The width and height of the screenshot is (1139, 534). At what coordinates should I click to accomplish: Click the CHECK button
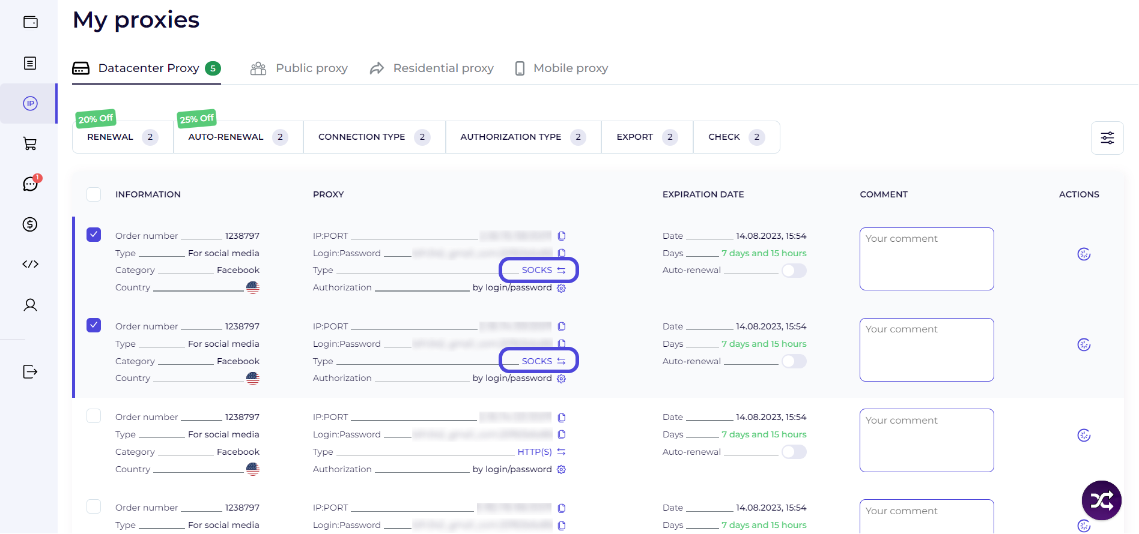pos(737,137)
